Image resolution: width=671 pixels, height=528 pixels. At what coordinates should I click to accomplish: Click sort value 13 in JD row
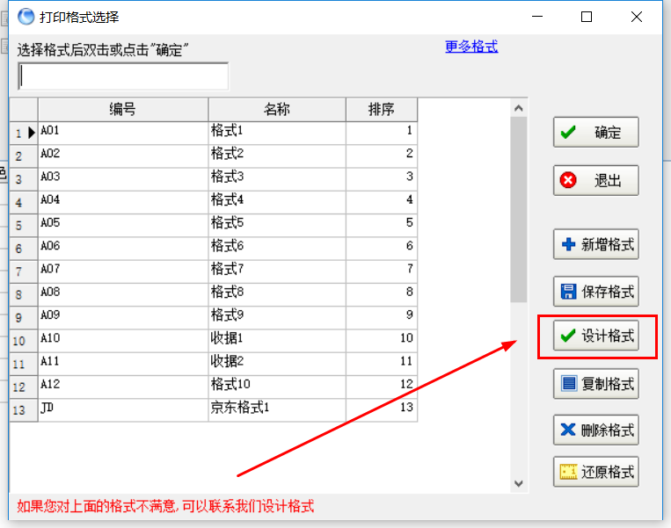pyautogui.click(x=382, y=410)
